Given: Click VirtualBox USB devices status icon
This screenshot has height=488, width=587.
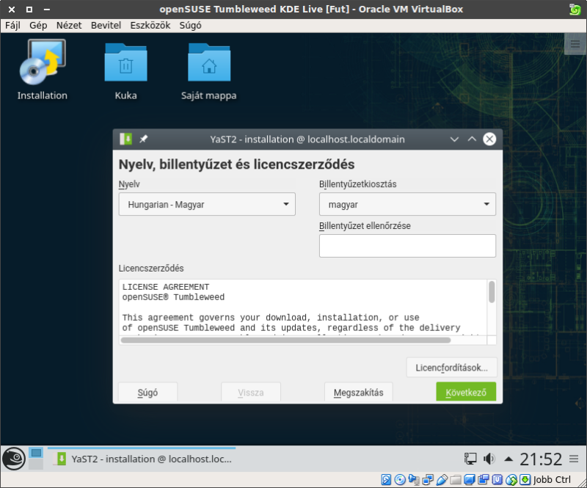Looking at the screenshot, I should point(442,480).
